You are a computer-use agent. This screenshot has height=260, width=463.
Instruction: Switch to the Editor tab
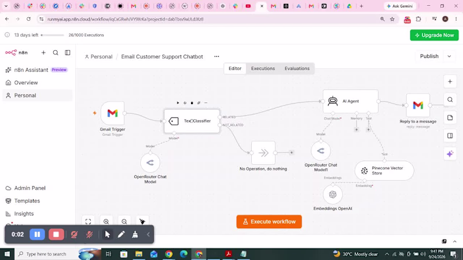pyautogui.click(x=235, y=68)
